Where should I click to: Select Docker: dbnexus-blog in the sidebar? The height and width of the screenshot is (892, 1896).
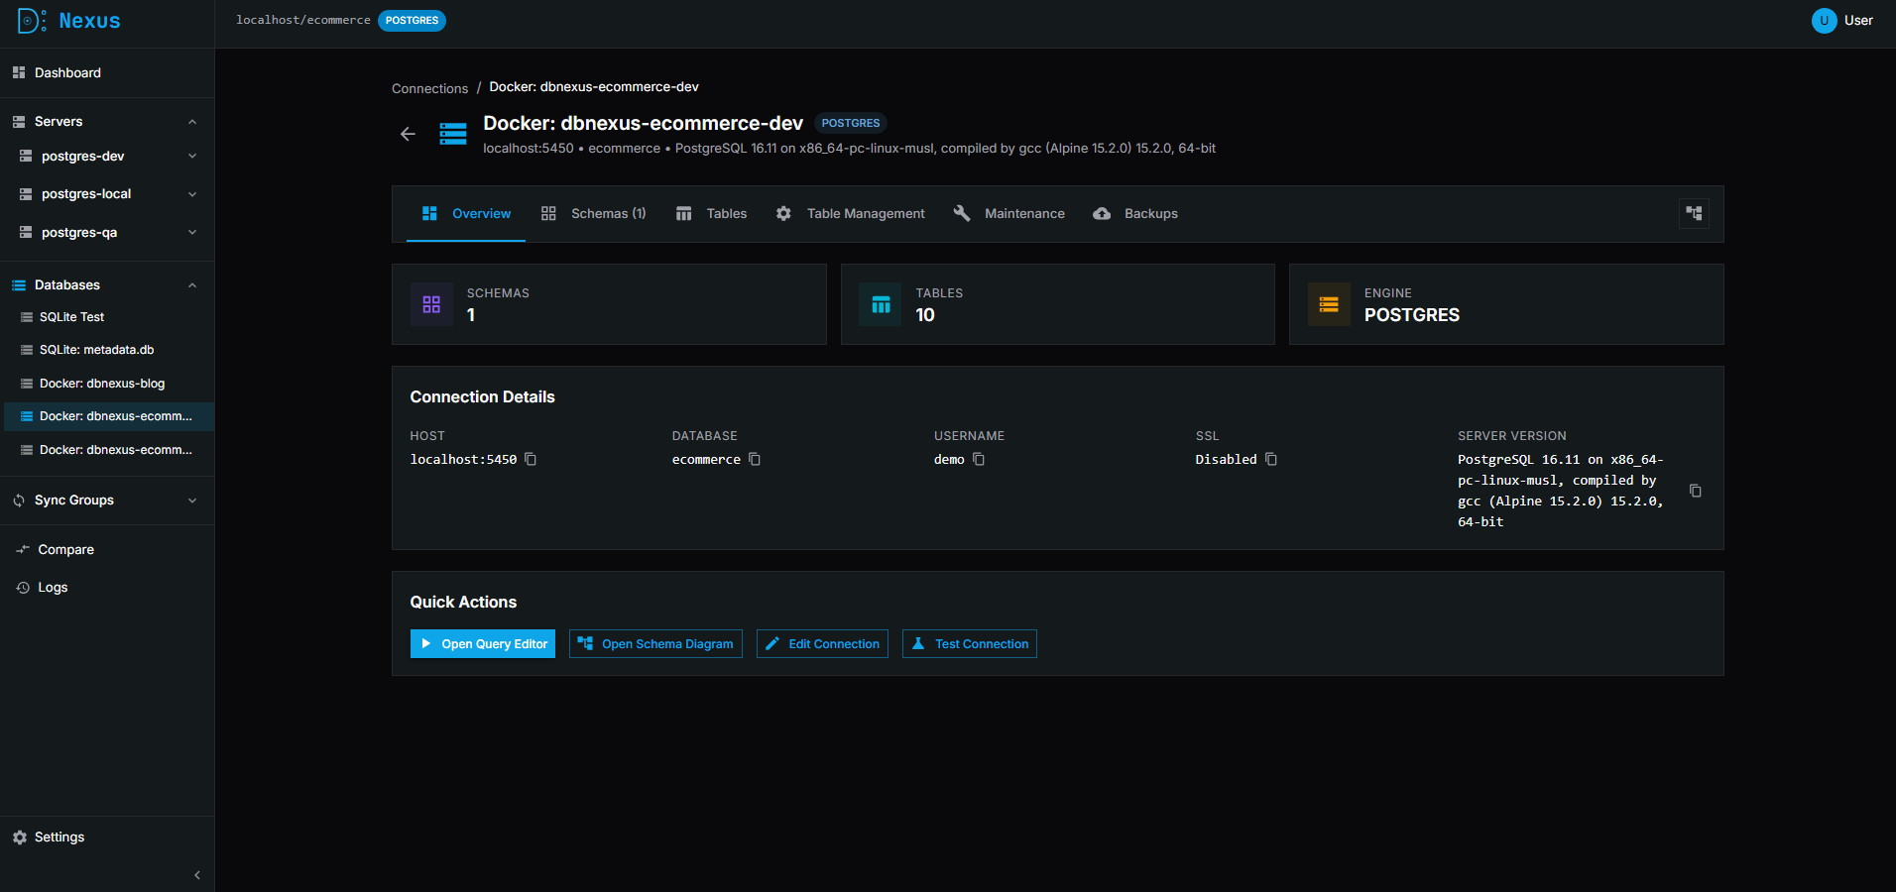click(x=102, y=384)
